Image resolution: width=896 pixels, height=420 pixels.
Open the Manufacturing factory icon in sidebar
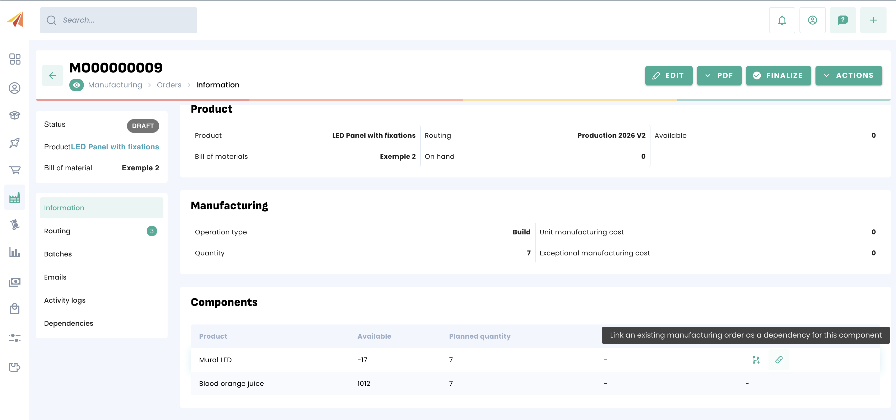tap(15, 198)
